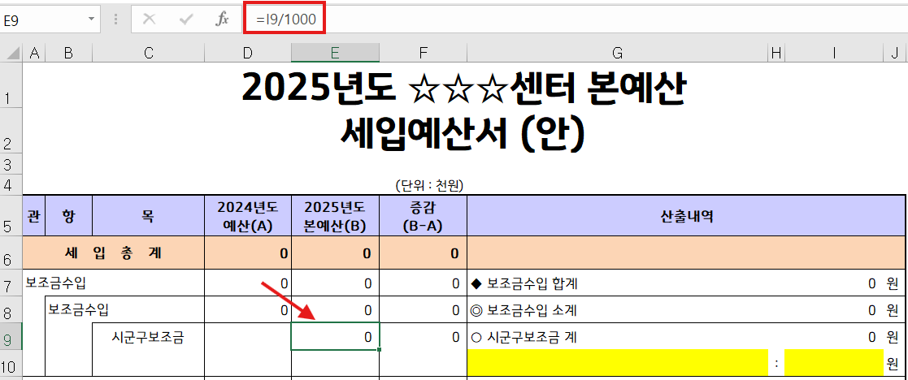Click cell D6 in the 세입총계 row

pos(248,253)
